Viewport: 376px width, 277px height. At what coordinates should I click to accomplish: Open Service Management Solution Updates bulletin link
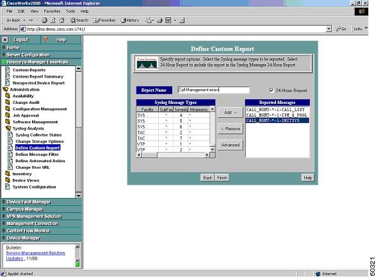click(x=35, y=256)
